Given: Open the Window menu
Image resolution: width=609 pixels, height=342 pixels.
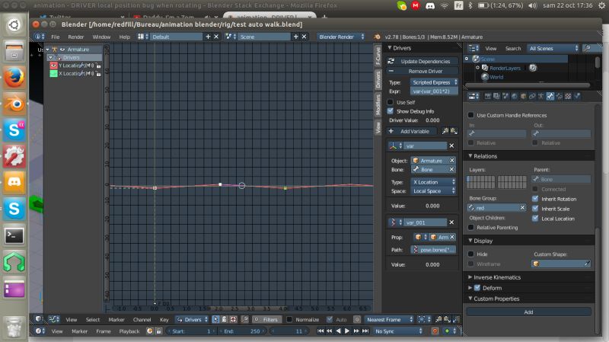Looking at the screenshot, I should coord(101,37).
